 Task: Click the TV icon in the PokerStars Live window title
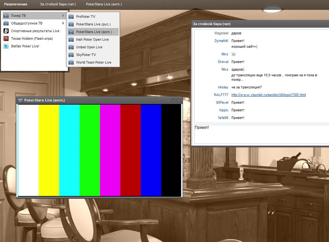[x=20, y=100]
